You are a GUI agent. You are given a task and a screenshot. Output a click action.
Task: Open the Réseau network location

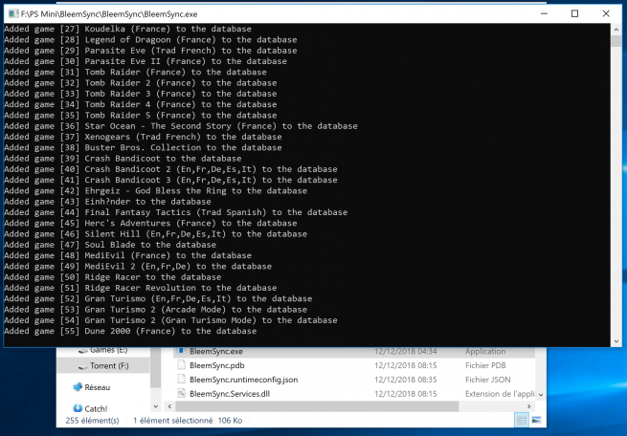pos(97,387)
